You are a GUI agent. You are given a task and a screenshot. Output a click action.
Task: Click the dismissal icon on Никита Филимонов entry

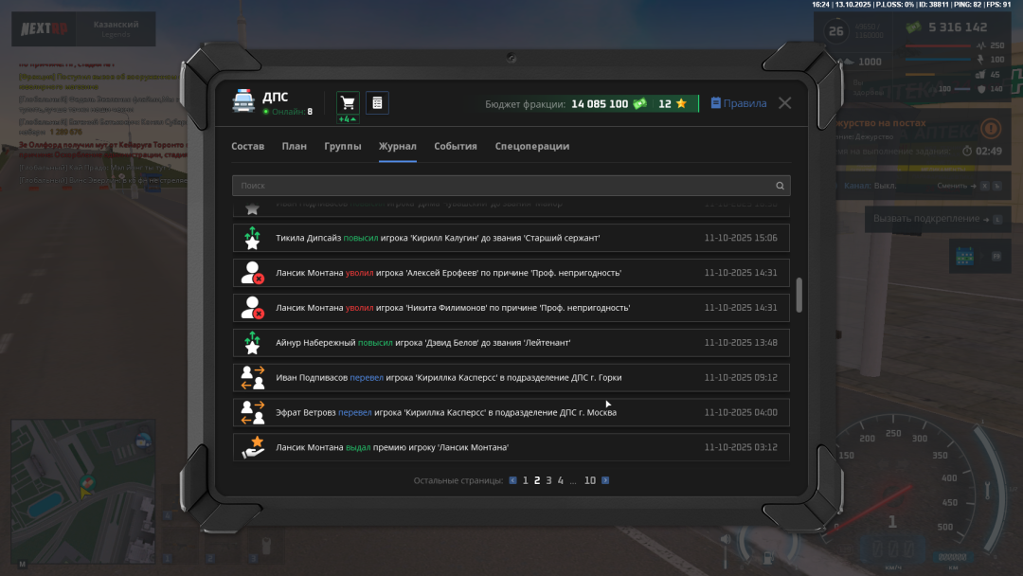(x=252, y=308)
